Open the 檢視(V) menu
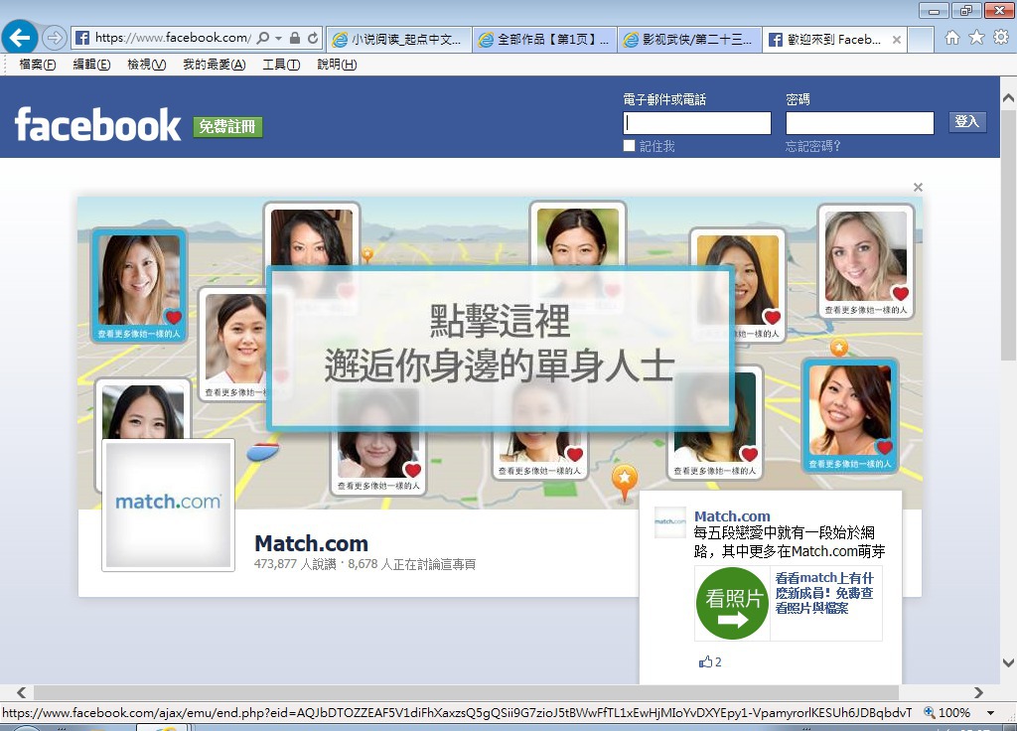The height and width of the screenshot is (731, 1017). (147, 65)
